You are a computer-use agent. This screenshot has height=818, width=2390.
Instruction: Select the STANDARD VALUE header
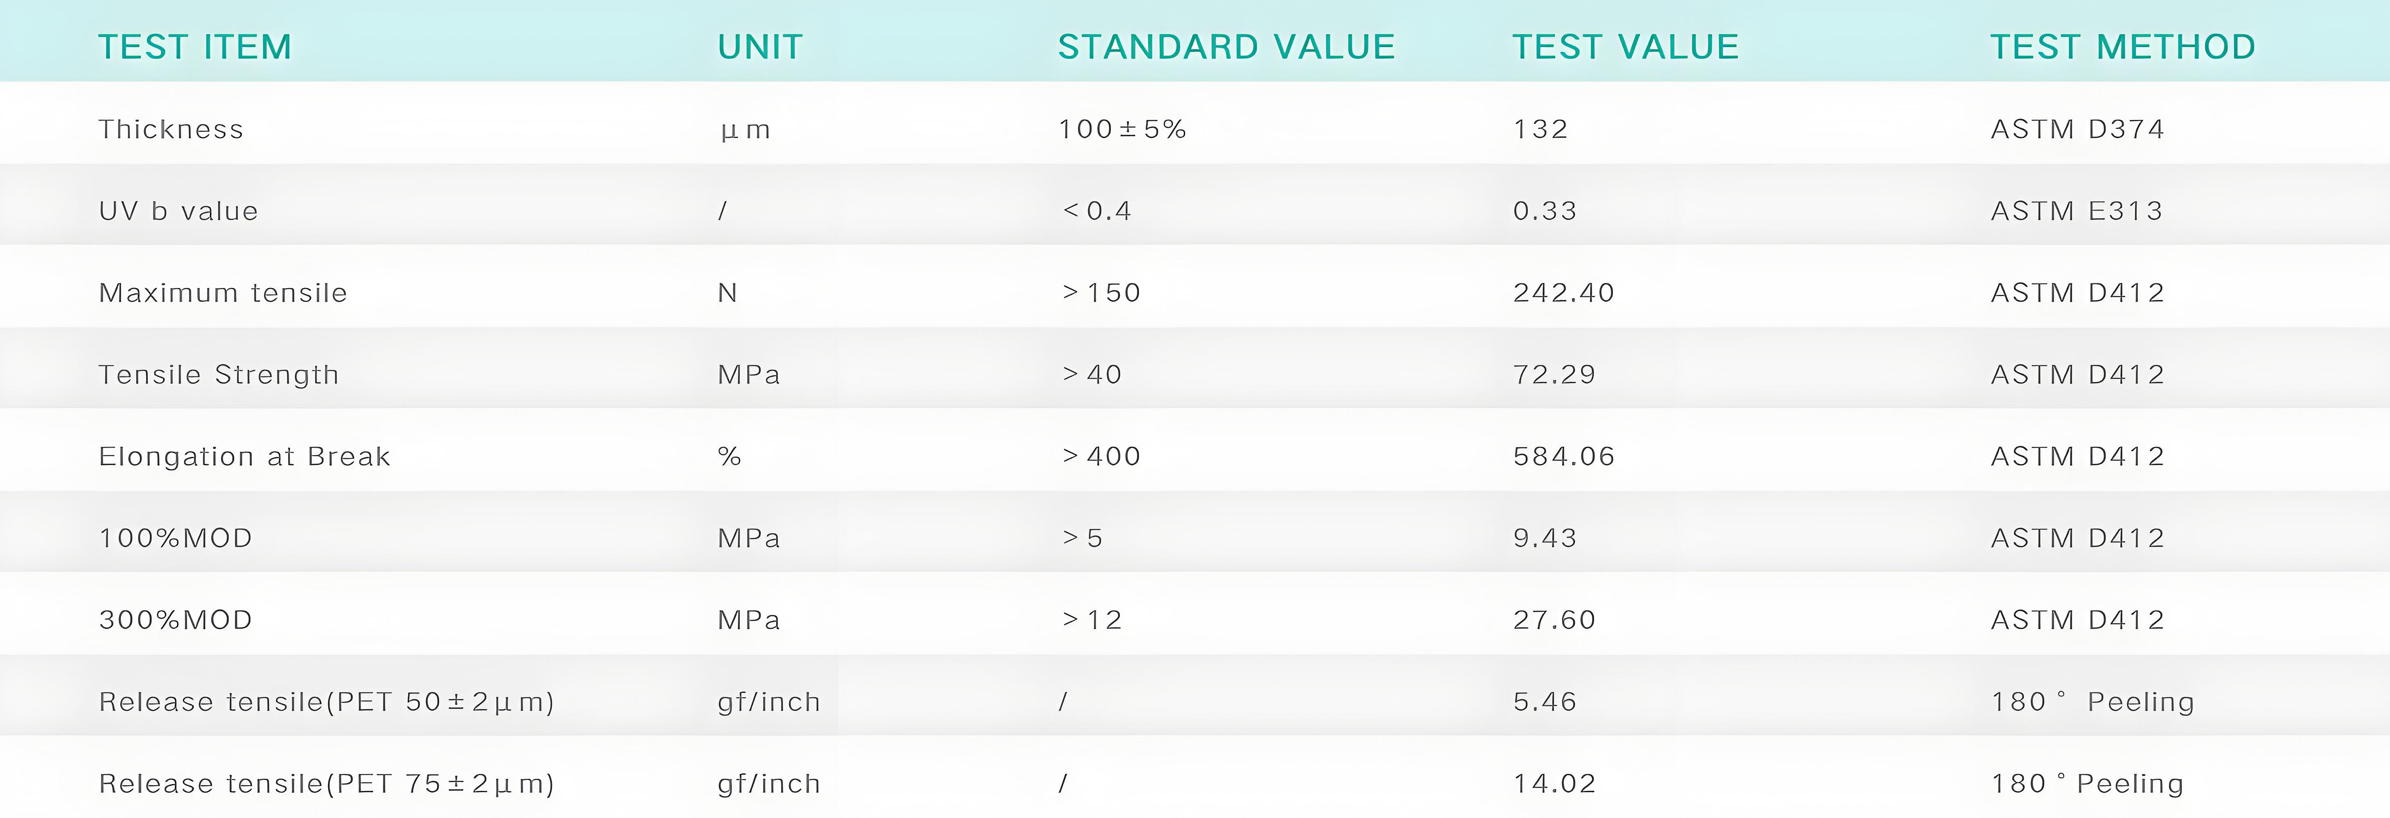click(1227, 46)
